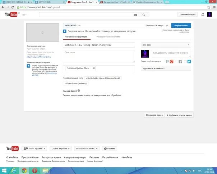The height and width of the screenshot is (174, 217).
Task: Click the volume icon in system tray
Action: 194,171
